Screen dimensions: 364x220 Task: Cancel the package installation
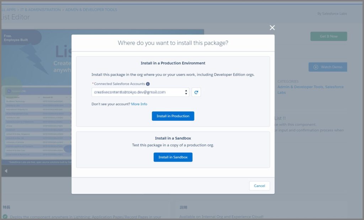coord(259,186)
